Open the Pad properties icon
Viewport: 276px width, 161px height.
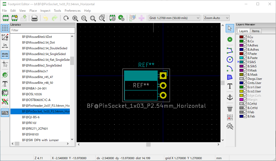[x=121, y=18]
